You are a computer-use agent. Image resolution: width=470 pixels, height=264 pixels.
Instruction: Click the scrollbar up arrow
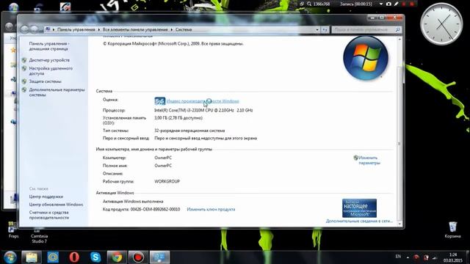[399, 39]
